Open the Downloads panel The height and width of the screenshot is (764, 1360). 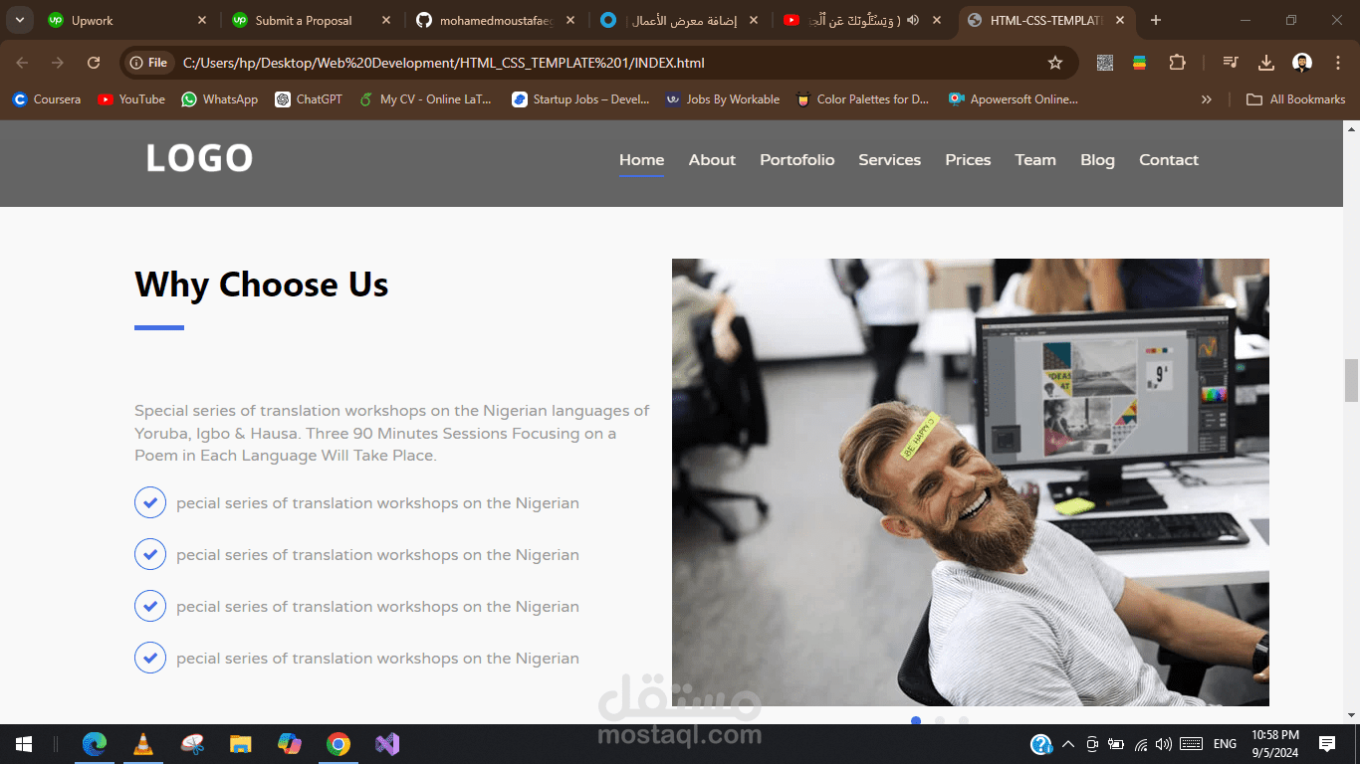[x=1266, y=63]
